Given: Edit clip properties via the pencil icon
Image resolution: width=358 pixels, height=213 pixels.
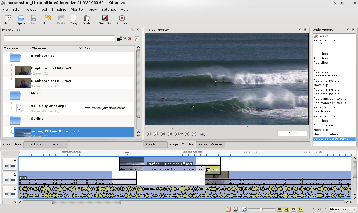Looking at the screenshot, I should click(136, 39).
